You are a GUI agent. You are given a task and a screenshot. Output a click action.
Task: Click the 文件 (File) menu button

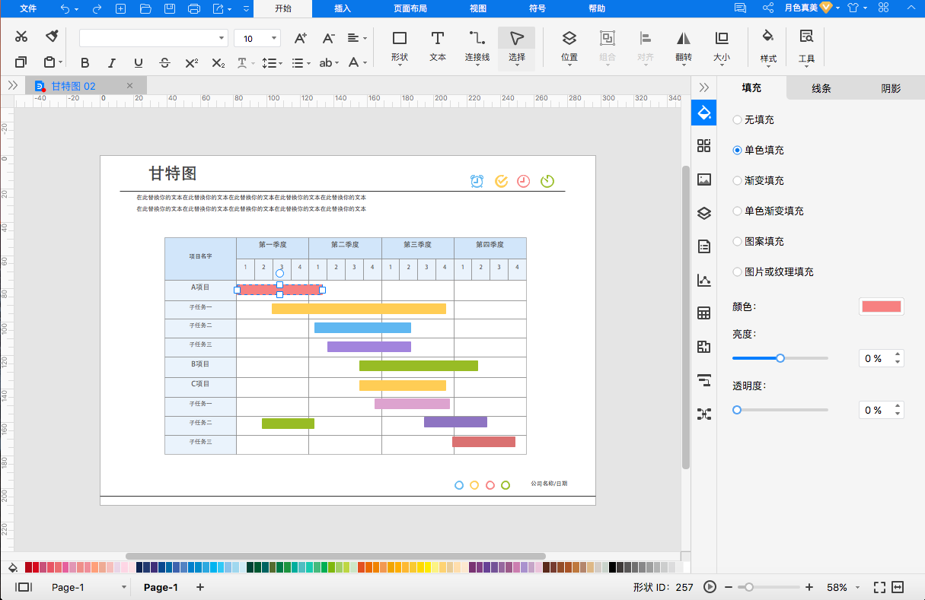click(28, 8)
